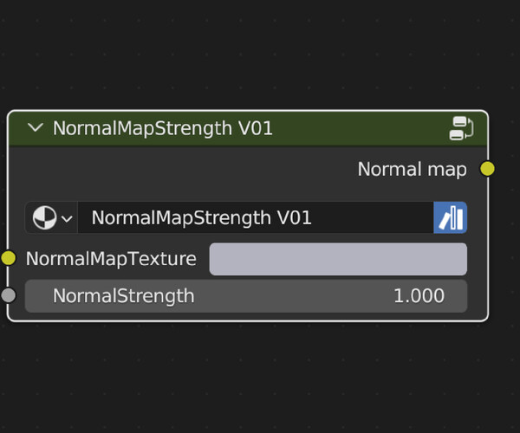Click the empty node body beside Normal map
This screenshot has width=520, height=433.
(x=182, y=169)
